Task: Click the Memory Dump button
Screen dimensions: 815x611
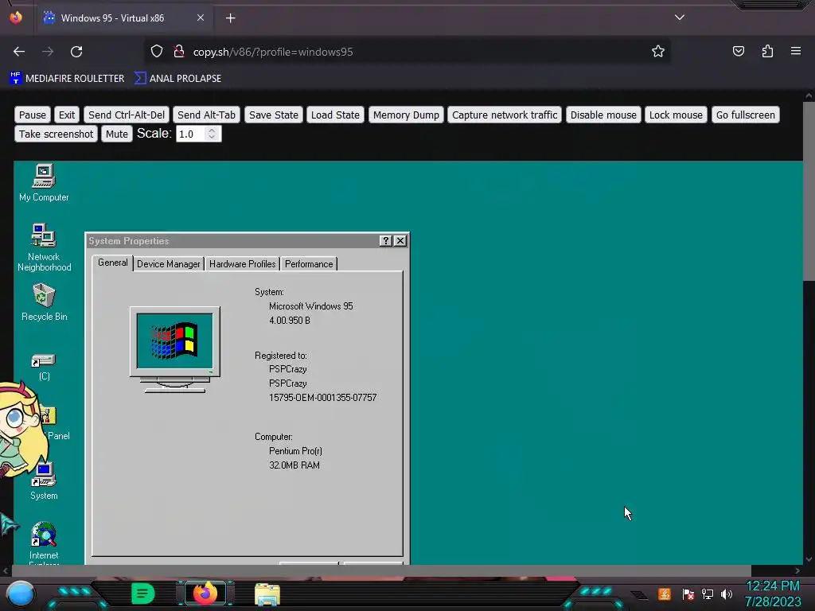Action: tap(406, 115)
